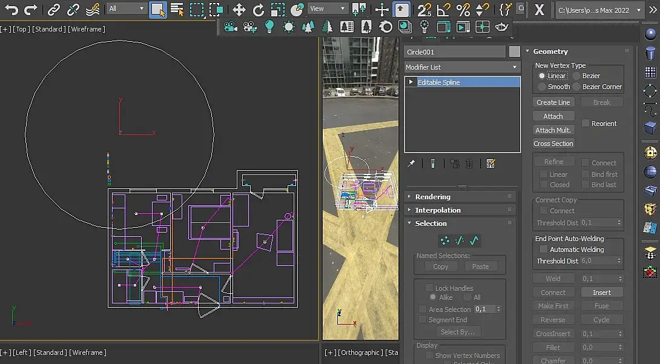The width and height of the screenshot is (660, 364).
Task: Enable the Automatic Welding checkbox
Action: (x=543, y=250)
